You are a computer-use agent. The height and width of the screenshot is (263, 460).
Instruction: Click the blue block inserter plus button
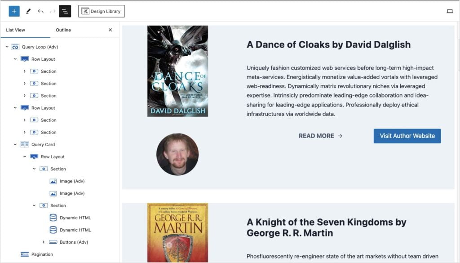click(14, 11)
